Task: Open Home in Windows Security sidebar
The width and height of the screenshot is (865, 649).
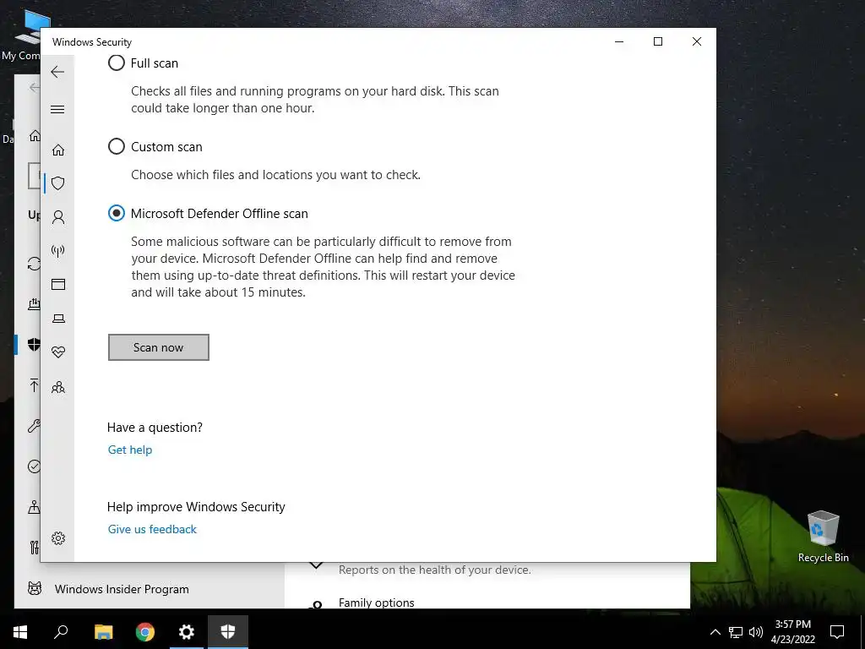Action: click(58, 150)
